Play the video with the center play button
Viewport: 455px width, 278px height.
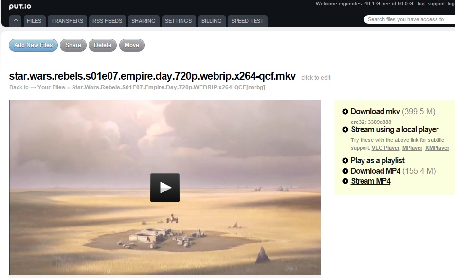coord(165,188)
